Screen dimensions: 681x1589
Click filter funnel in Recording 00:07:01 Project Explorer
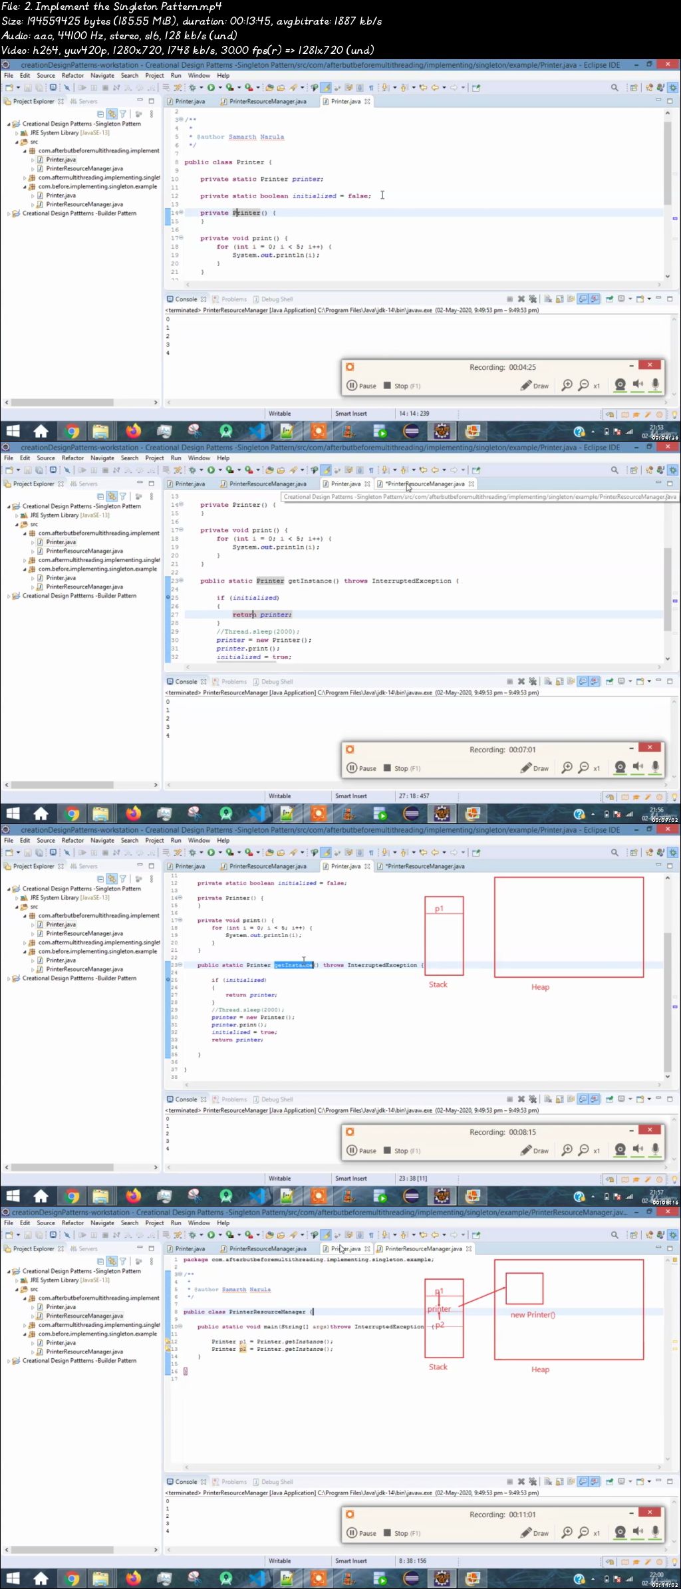[x=122, y=497]
